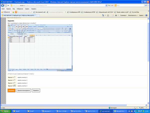The height and width of the screenshot is (113, 150).
Task: Open the Вид menu
Action: click(14, 9)
